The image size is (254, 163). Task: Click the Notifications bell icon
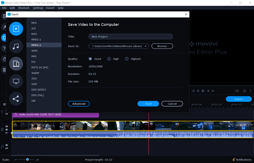(x=234, y=160)
